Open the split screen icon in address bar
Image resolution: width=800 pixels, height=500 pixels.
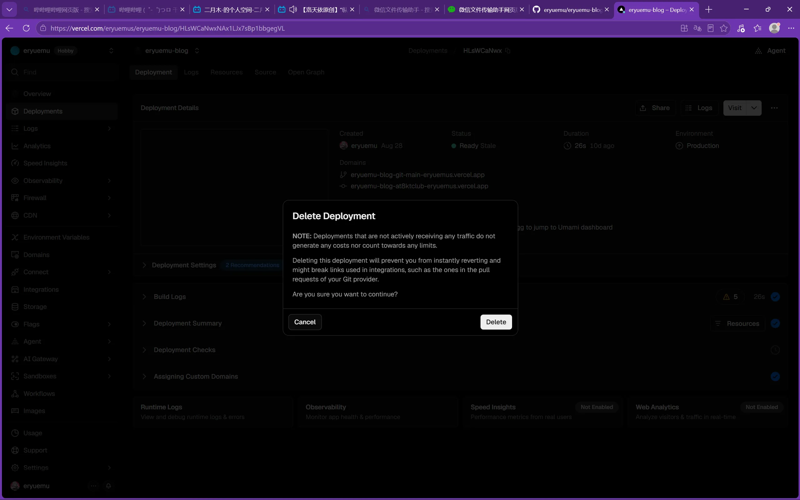coord(684,28)
